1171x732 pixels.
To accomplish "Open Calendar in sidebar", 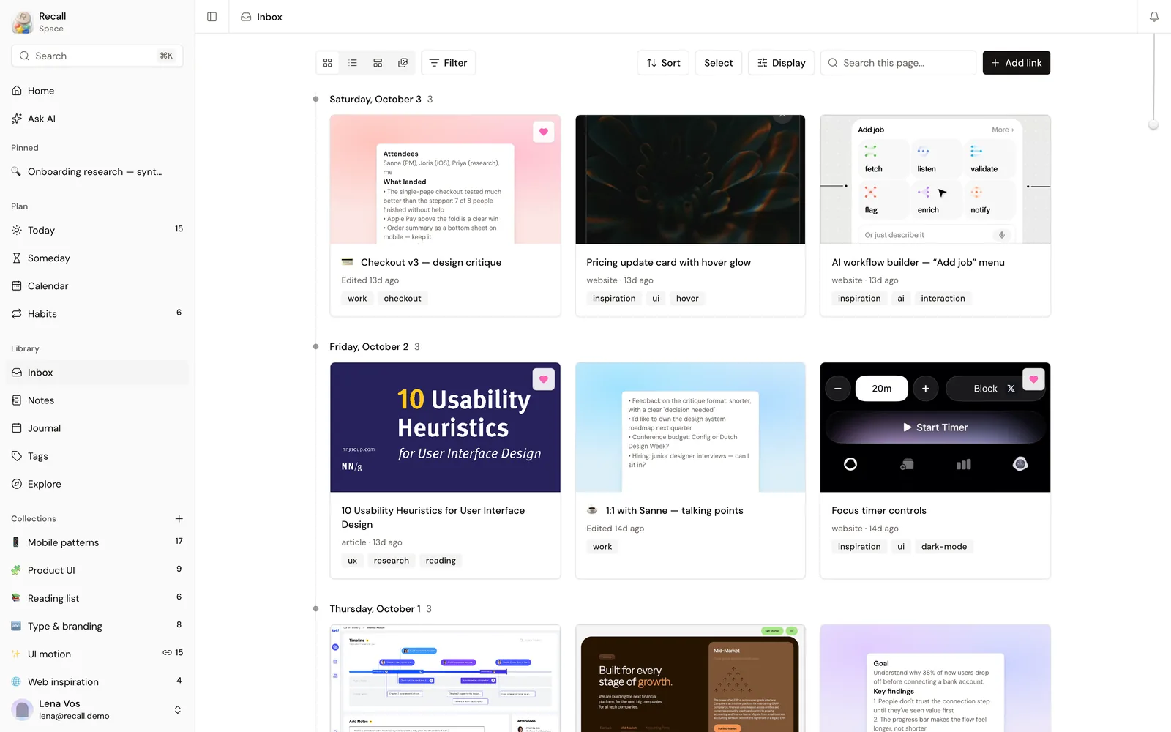I will pyautogui.click(x=97, y=285).
